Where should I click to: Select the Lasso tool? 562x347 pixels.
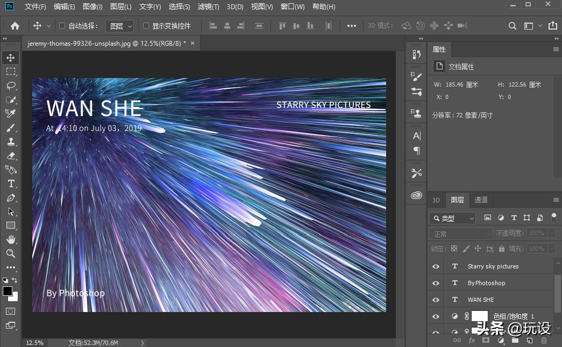[11, 86]
